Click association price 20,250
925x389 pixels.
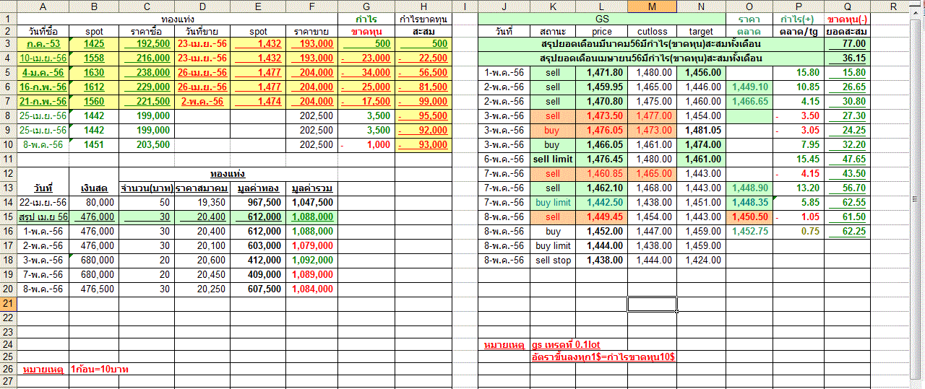pos(203,289)
